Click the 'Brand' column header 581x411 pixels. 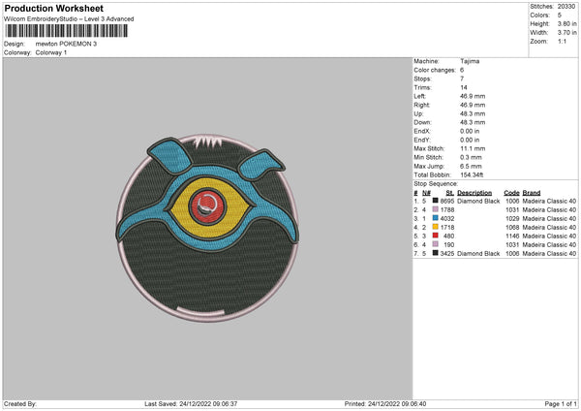pyautogui.click(x=532, y=193)
